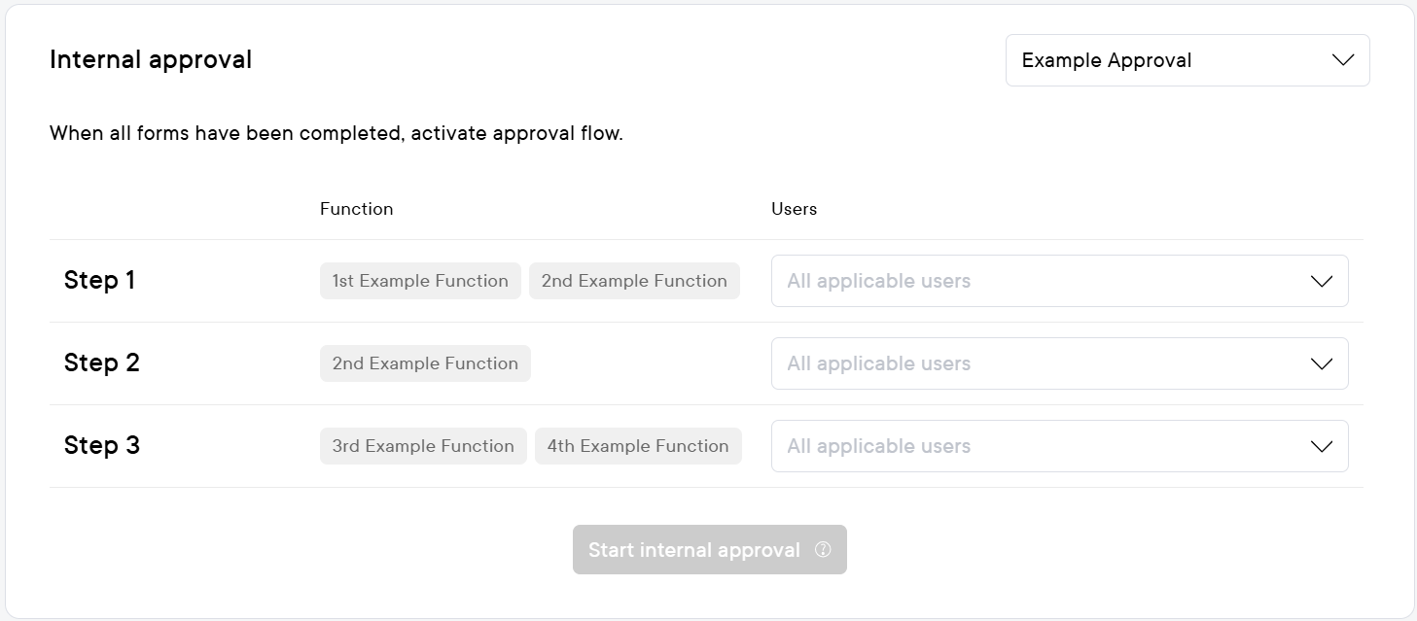Click the Step 2 users chevron arrow
The image size is (1417, 621).
(1321, 363)
